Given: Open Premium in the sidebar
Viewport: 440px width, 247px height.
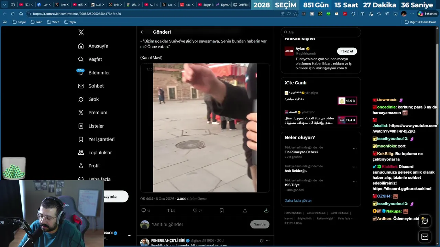Looking at the screenshot, I should coord(92,113).
